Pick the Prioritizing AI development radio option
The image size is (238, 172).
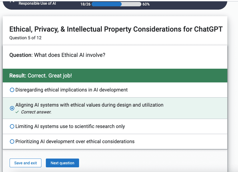(x=12, y=142)
